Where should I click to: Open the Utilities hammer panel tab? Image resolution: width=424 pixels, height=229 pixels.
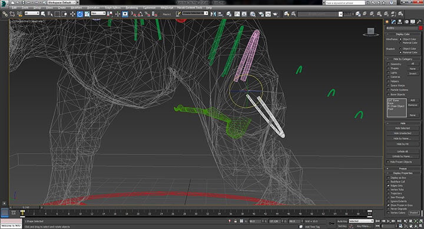tap(419, 22)
